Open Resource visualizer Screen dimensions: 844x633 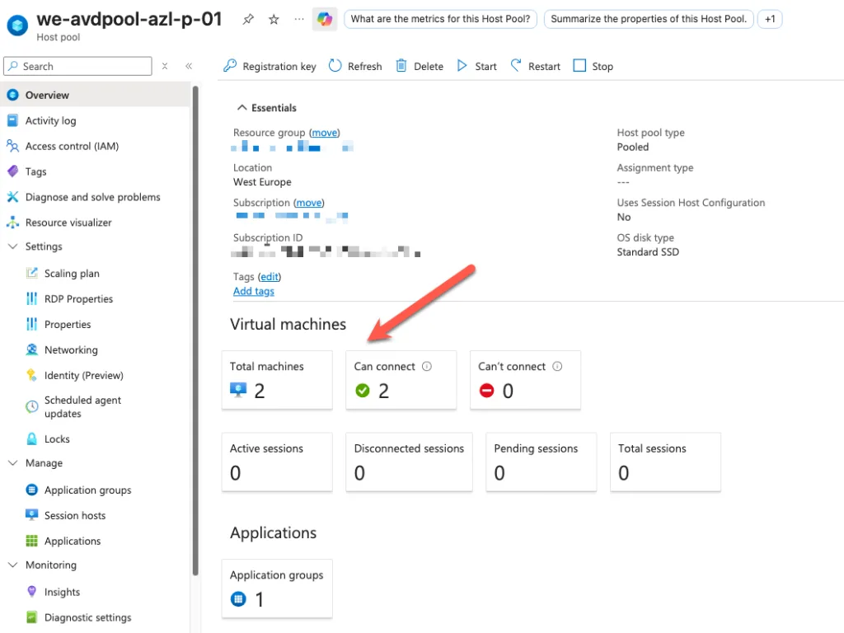coord(95,223)
